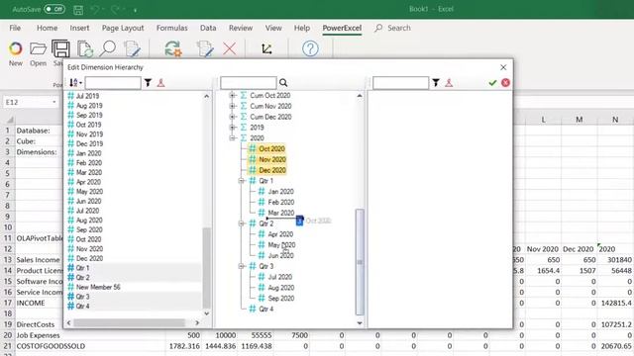
Task: Click the red X delete ribbon icon
Action: click(230, 48)
